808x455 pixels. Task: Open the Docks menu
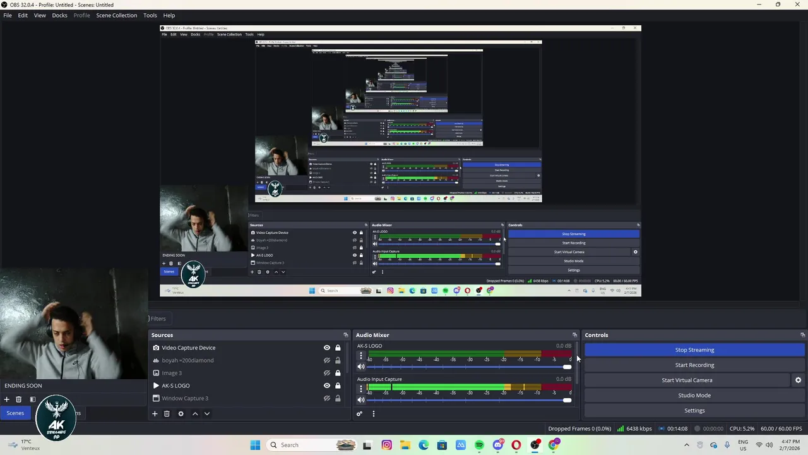coord(59,15)
